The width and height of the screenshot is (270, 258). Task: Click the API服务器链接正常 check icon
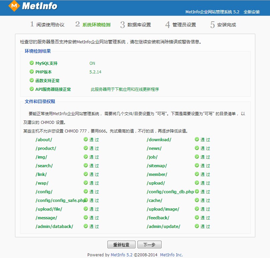click(32, 89)
